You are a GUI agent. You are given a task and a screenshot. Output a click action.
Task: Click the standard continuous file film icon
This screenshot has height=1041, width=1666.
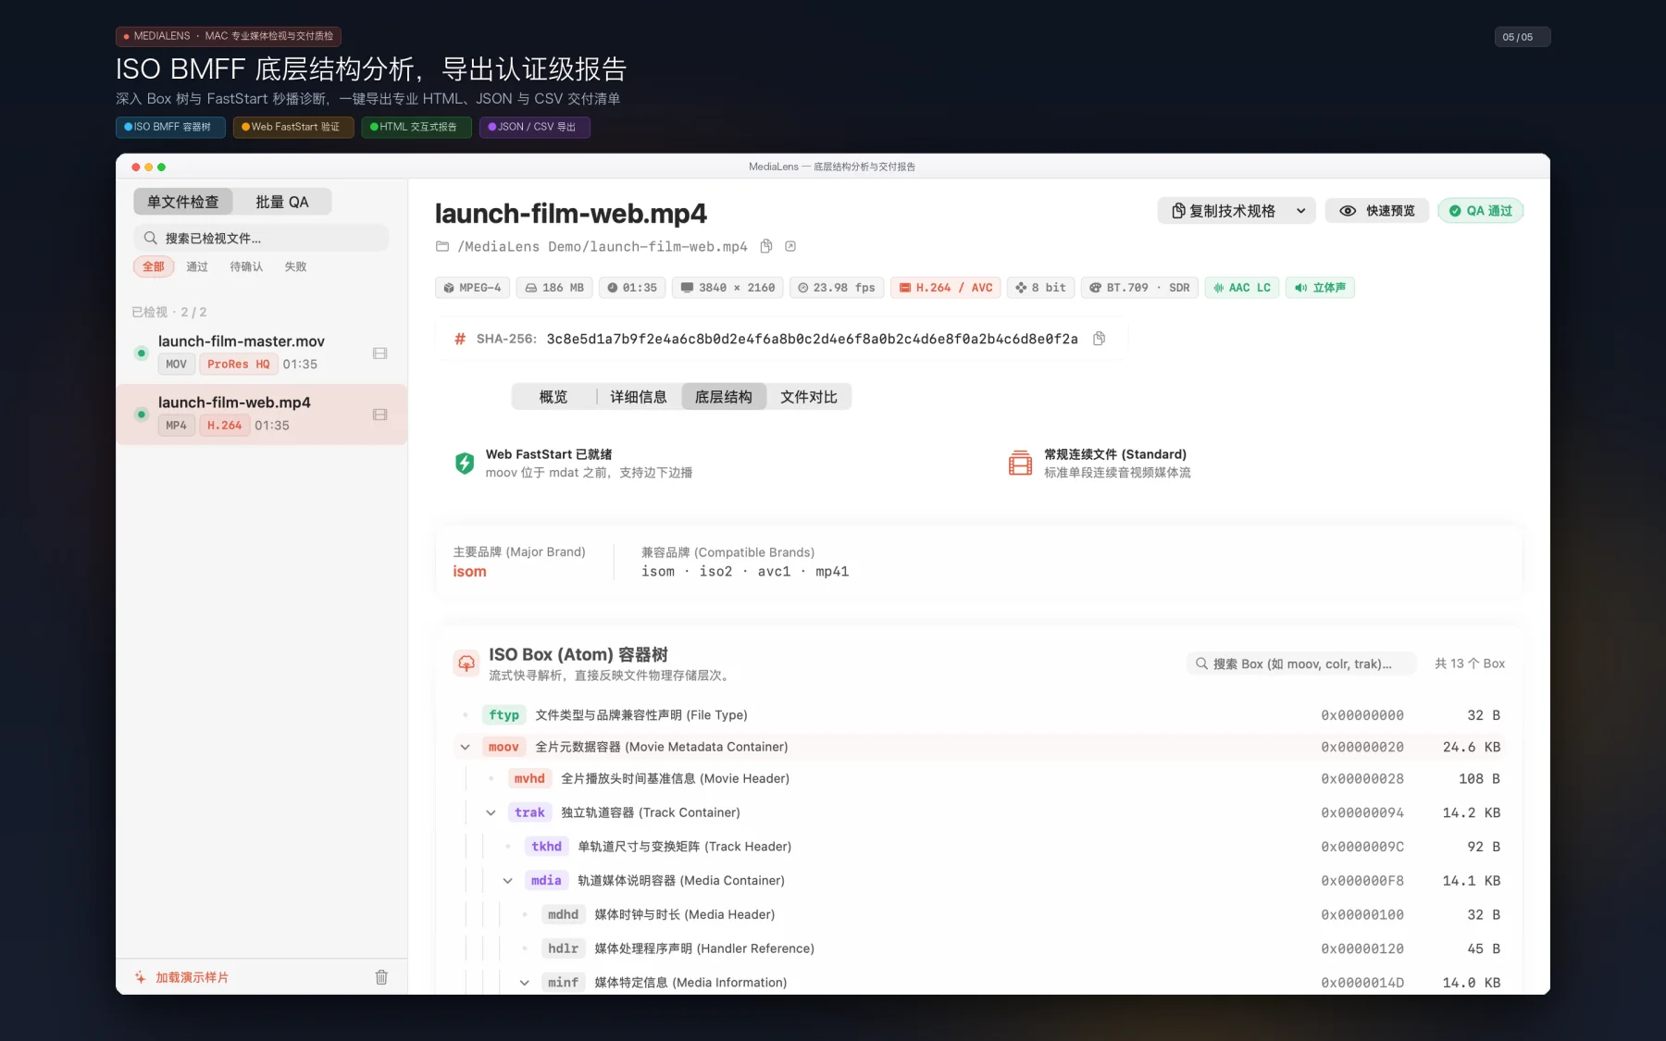pos(1020,463)
